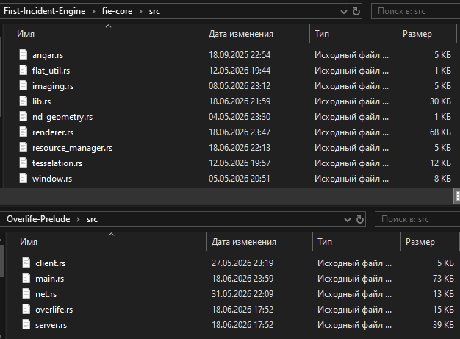Click the file icon next to renderer.rs
Viewport: 460px width, 339px height.
pos(24,132)
